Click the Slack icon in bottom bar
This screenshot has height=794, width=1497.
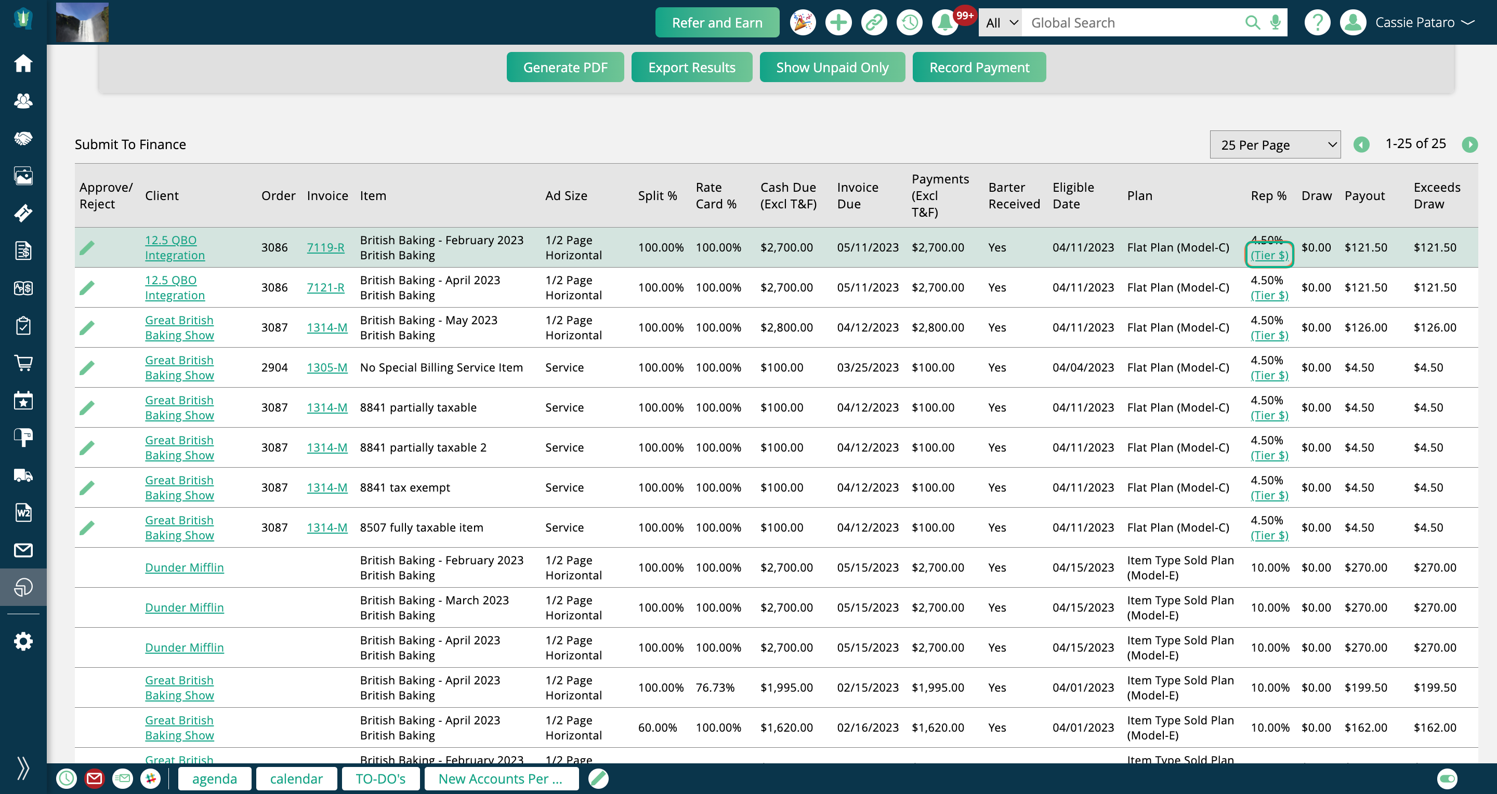(x=151, y=778)
